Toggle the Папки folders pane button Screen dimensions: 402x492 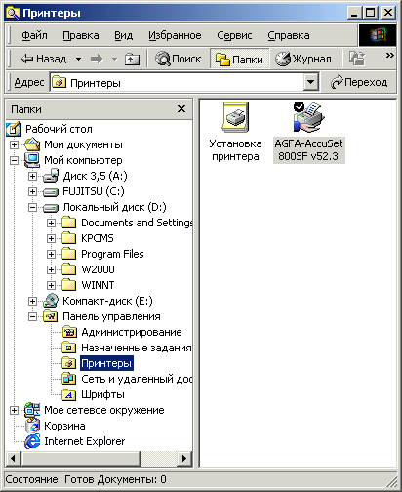[x=240, y=59]
